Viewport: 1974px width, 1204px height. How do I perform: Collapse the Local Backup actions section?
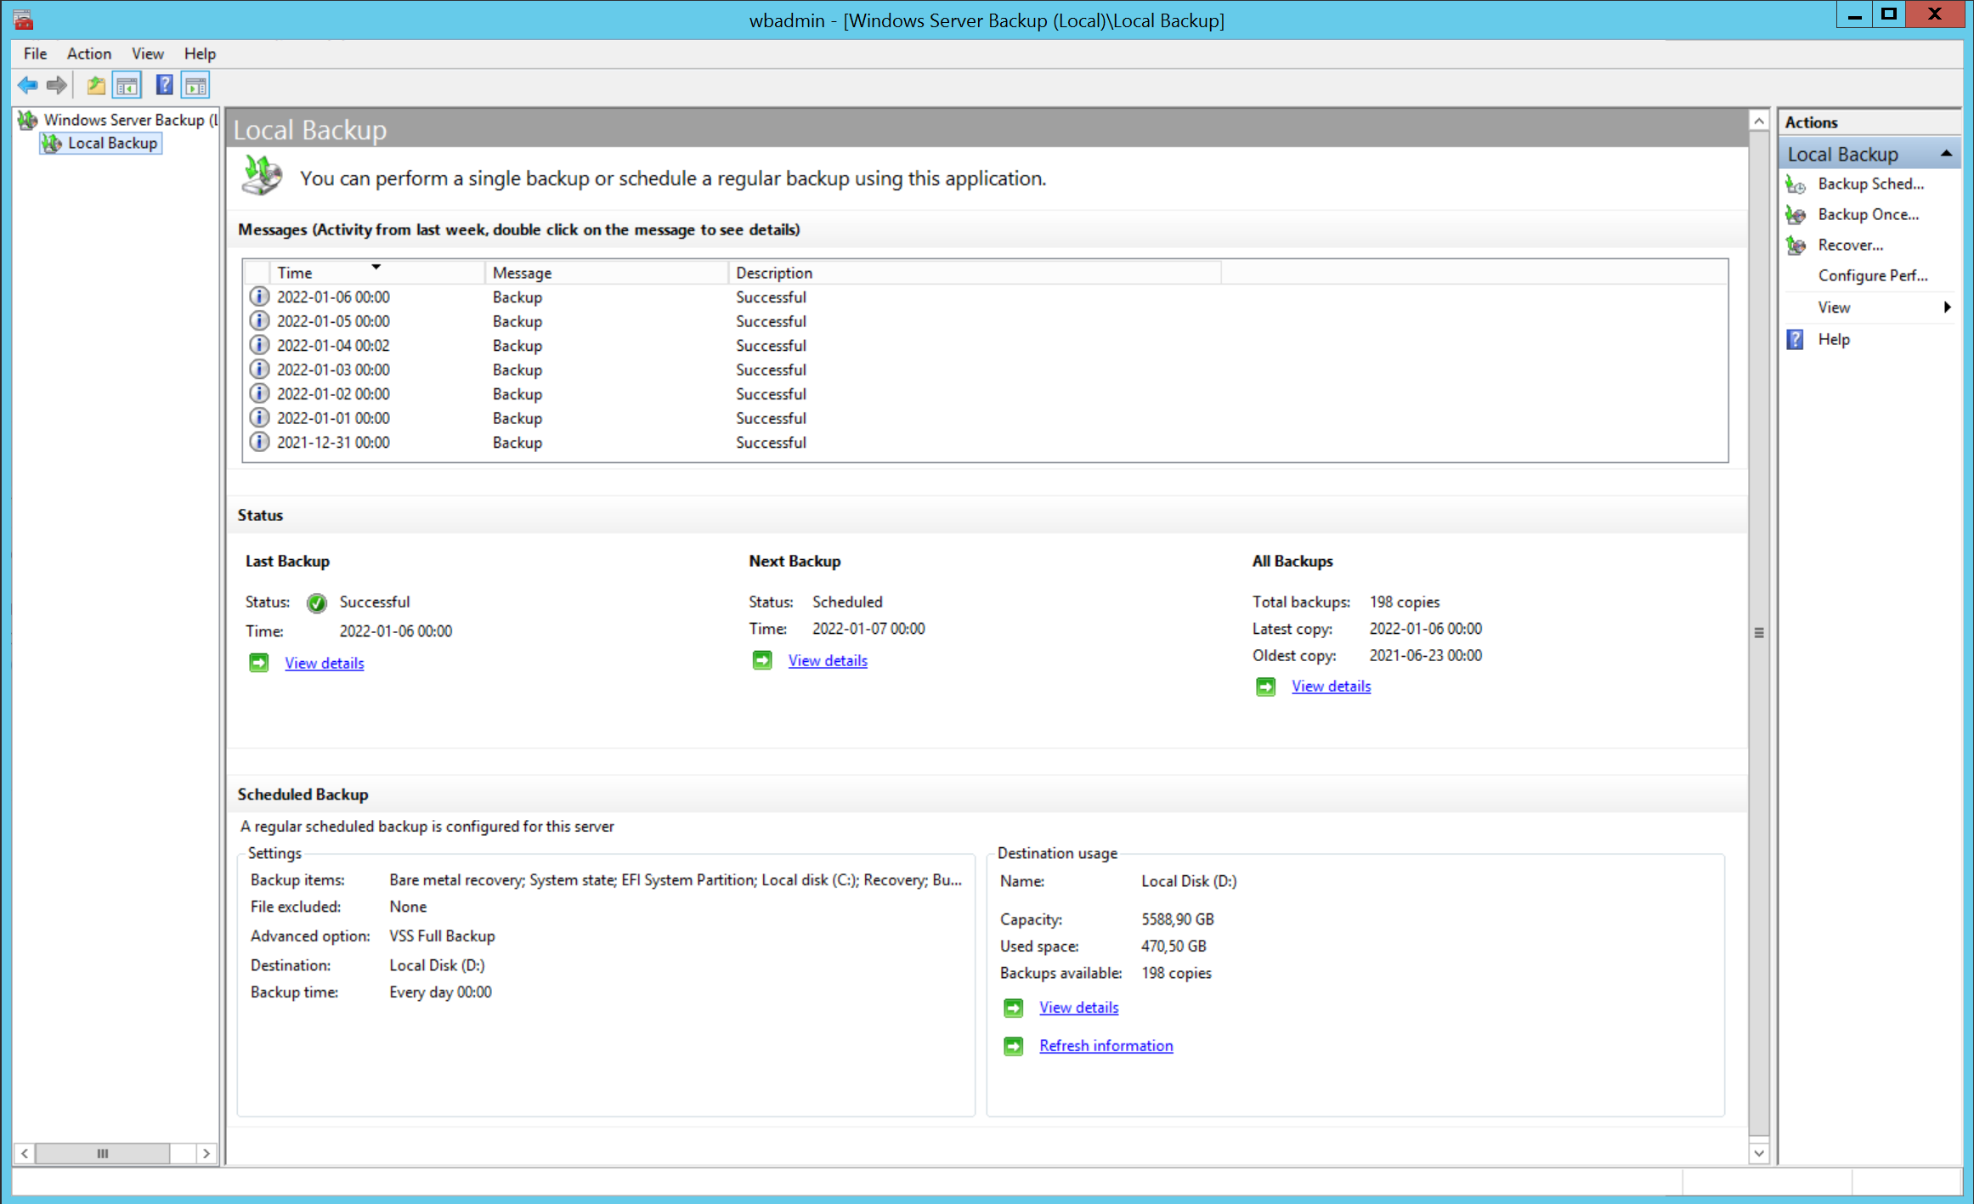1945,154
